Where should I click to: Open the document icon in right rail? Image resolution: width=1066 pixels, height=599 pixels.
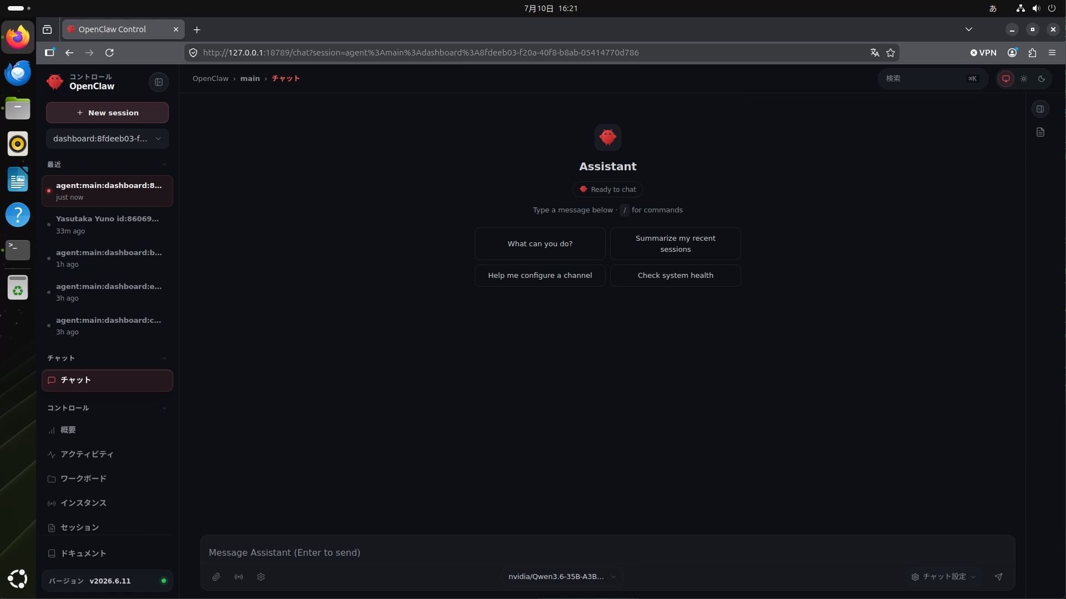pyautogui.click(x=1040, y=132)
